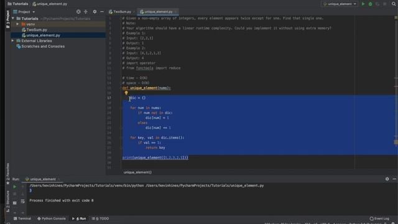Open run configuration dropdown unique_element

click(340, 4)
